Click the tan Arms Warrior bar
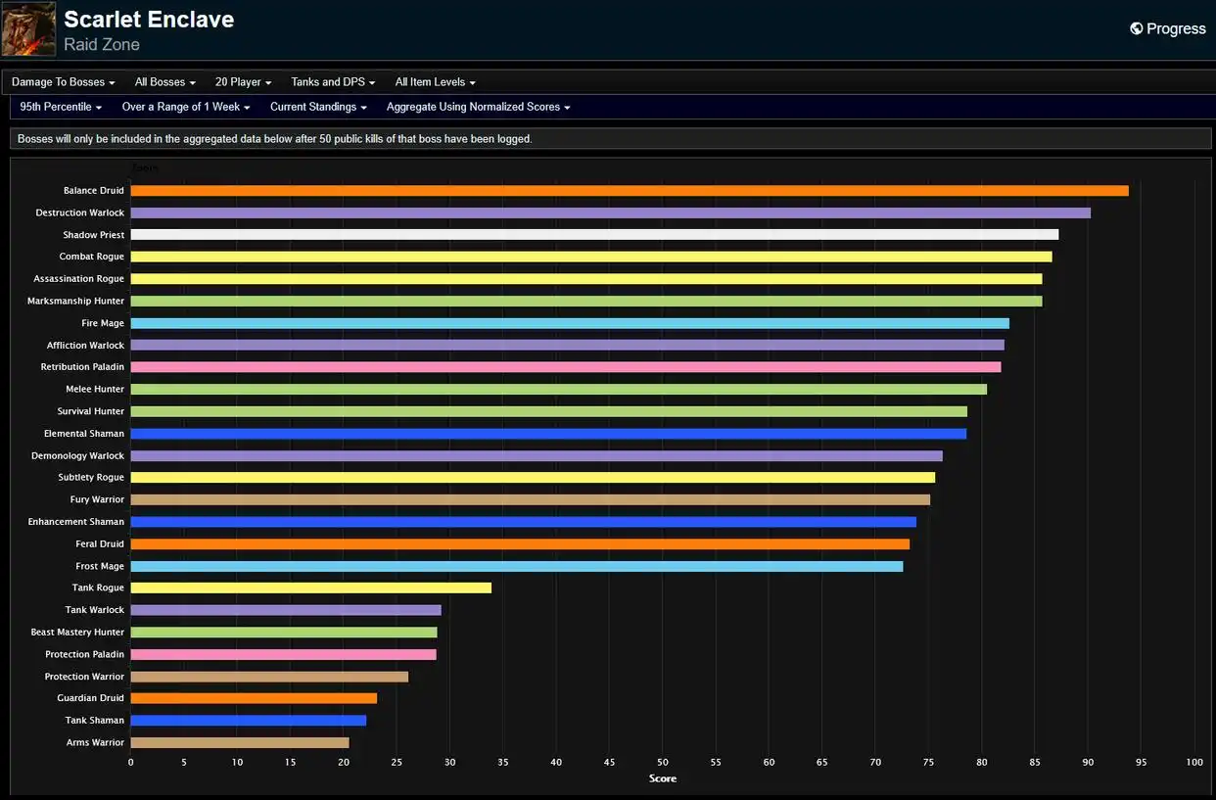Image resolution: width=1216 pixels, height=800 pixels. [240, 742]
